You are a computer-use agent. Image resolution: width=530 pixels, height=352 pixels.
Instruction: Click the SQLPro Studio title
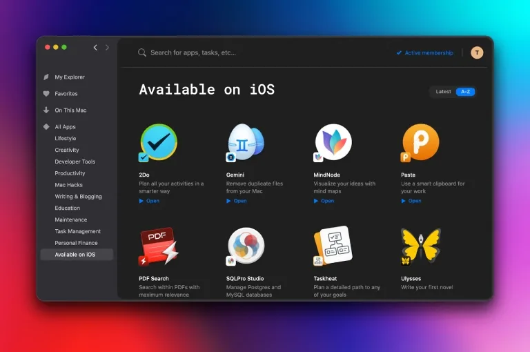coord(245,279)
